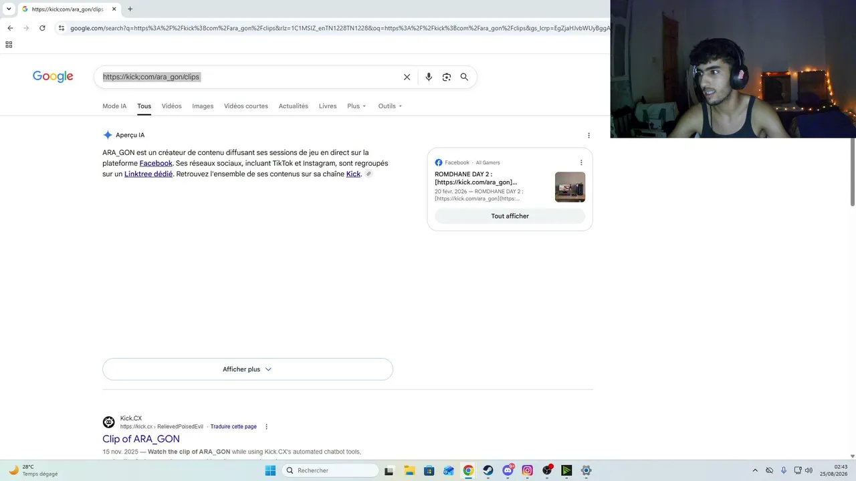Follow the Linktree dédié link

coord(148,174)
